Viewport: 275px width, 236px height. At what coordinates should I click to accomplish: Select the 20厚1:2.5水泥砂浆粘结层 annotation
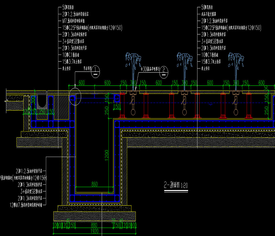(75, 14)
